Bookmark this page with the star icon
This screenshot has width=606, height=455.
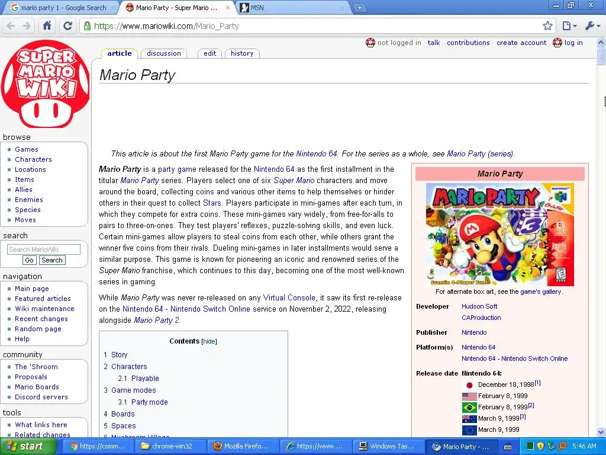pyautogui.click(x=547, y=26)
